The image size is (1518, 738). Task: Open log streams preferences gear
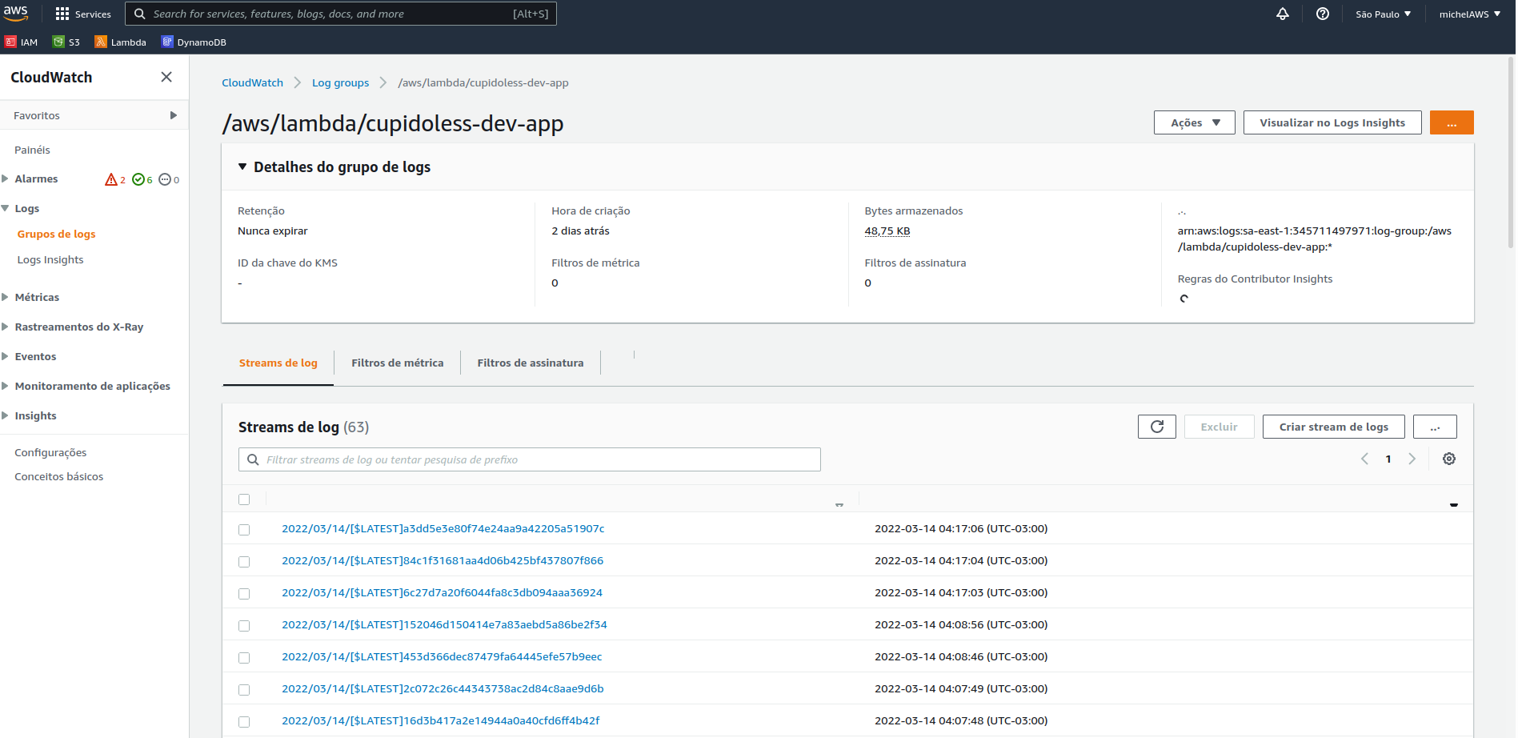tap(1448, 459)
